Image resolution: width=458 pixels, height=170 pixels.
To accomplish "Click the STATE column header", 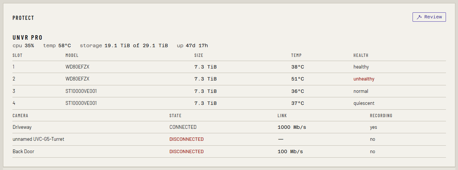I will [x=175, y=116].
